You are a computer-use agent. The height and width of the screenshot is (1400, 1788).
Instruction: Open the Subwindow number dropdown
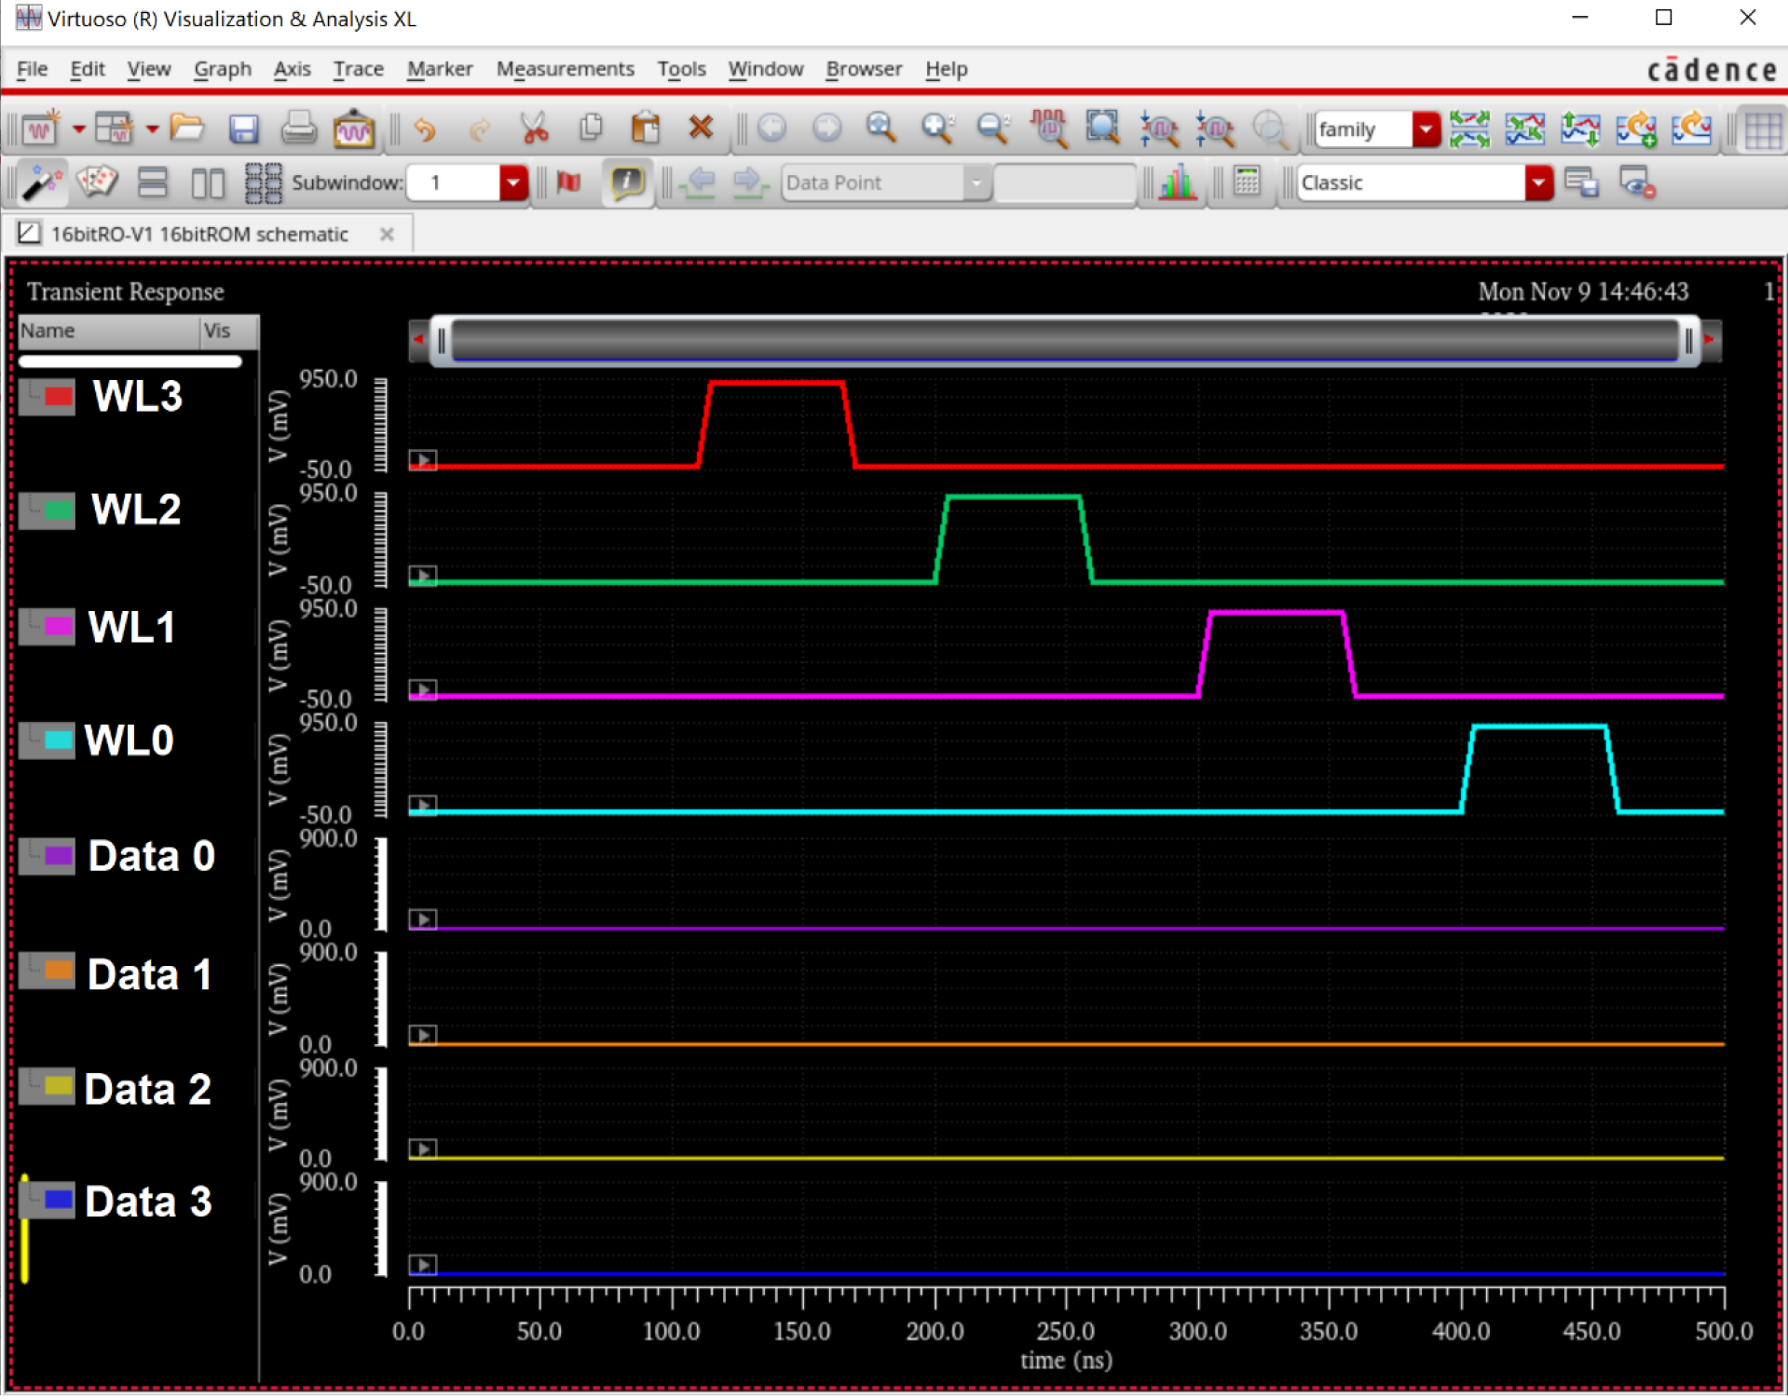(512, 183)
